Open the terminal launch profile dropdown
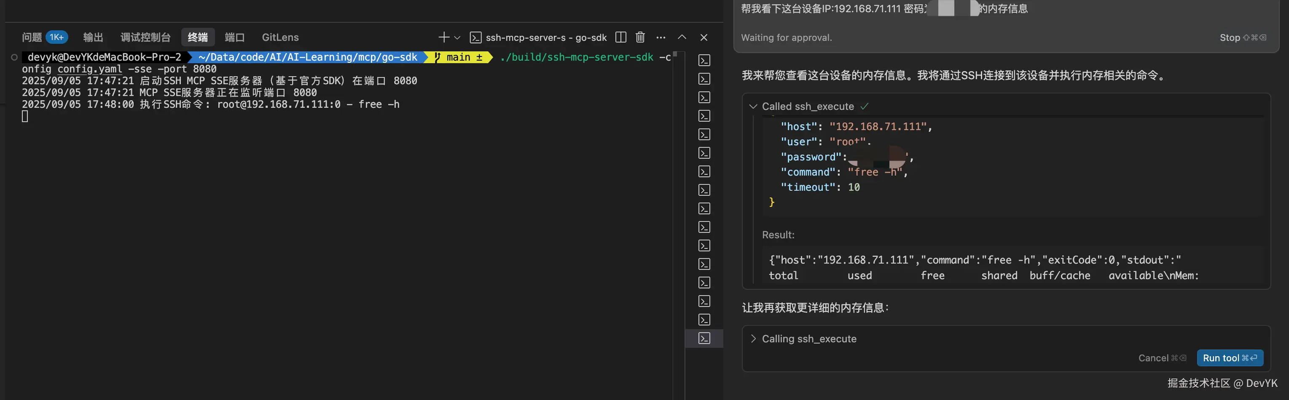 tap(457, 37)
